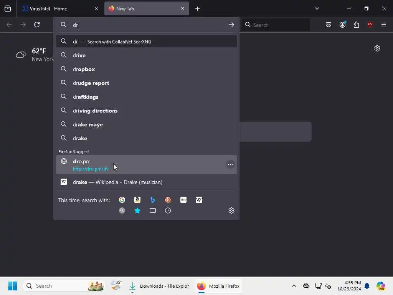Image resolution: width=393 pixels, height=295 pixels.
Task: Open the uBlock Origin extension icon
Action: pyautogui.click(x=370, y=25)
